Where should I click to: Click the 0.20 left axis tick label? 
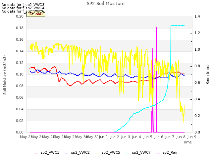click(x=20, y=16)
